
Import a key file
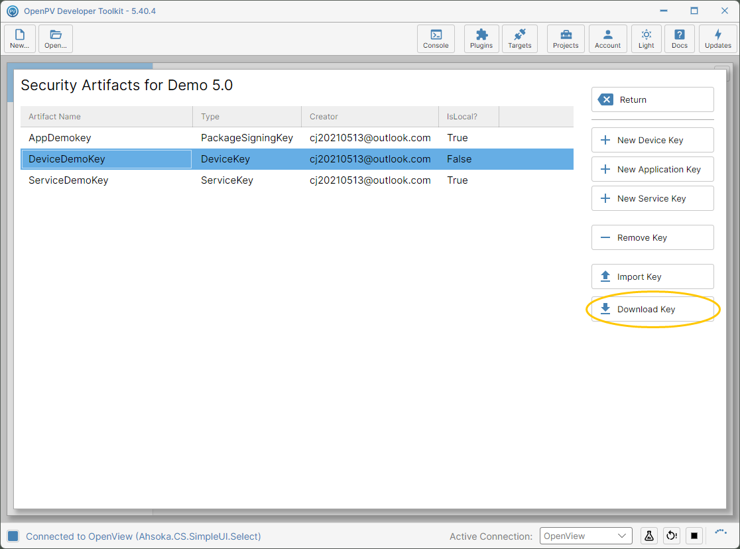tap(652, 276)
